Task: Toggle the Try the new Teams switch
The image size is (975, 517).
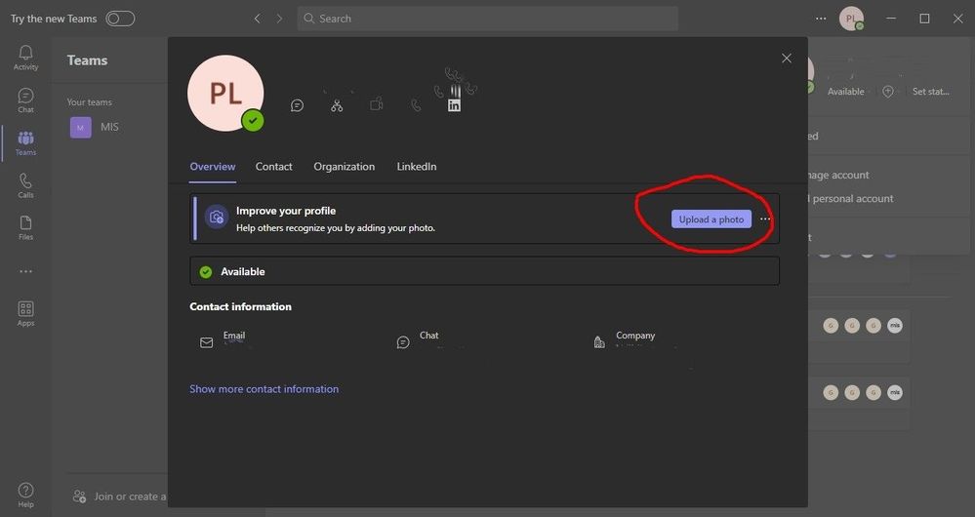Action: tap(120, 19)
